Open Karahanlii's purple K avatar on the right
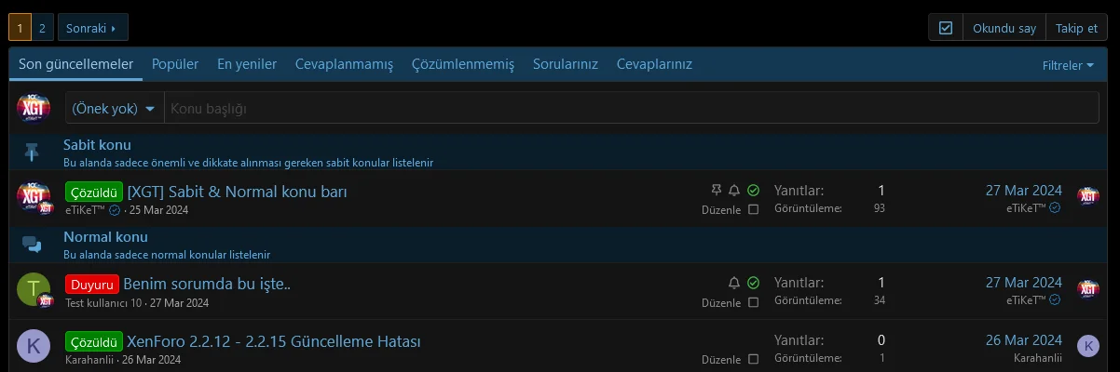This screenshot has width=1120, height=372. [x=1087, y=346]
